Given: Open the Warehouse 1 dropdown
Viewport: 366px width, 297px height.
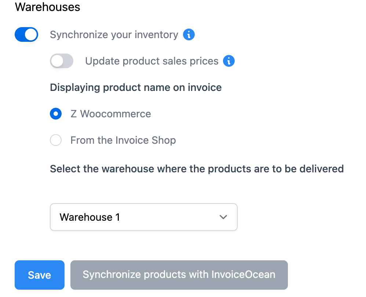Looking at the screenshot, I should [143, 217].
